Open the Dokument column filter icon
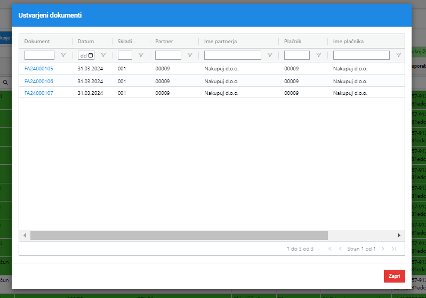The height and width of the screenshot is (298, 426). 63,55
